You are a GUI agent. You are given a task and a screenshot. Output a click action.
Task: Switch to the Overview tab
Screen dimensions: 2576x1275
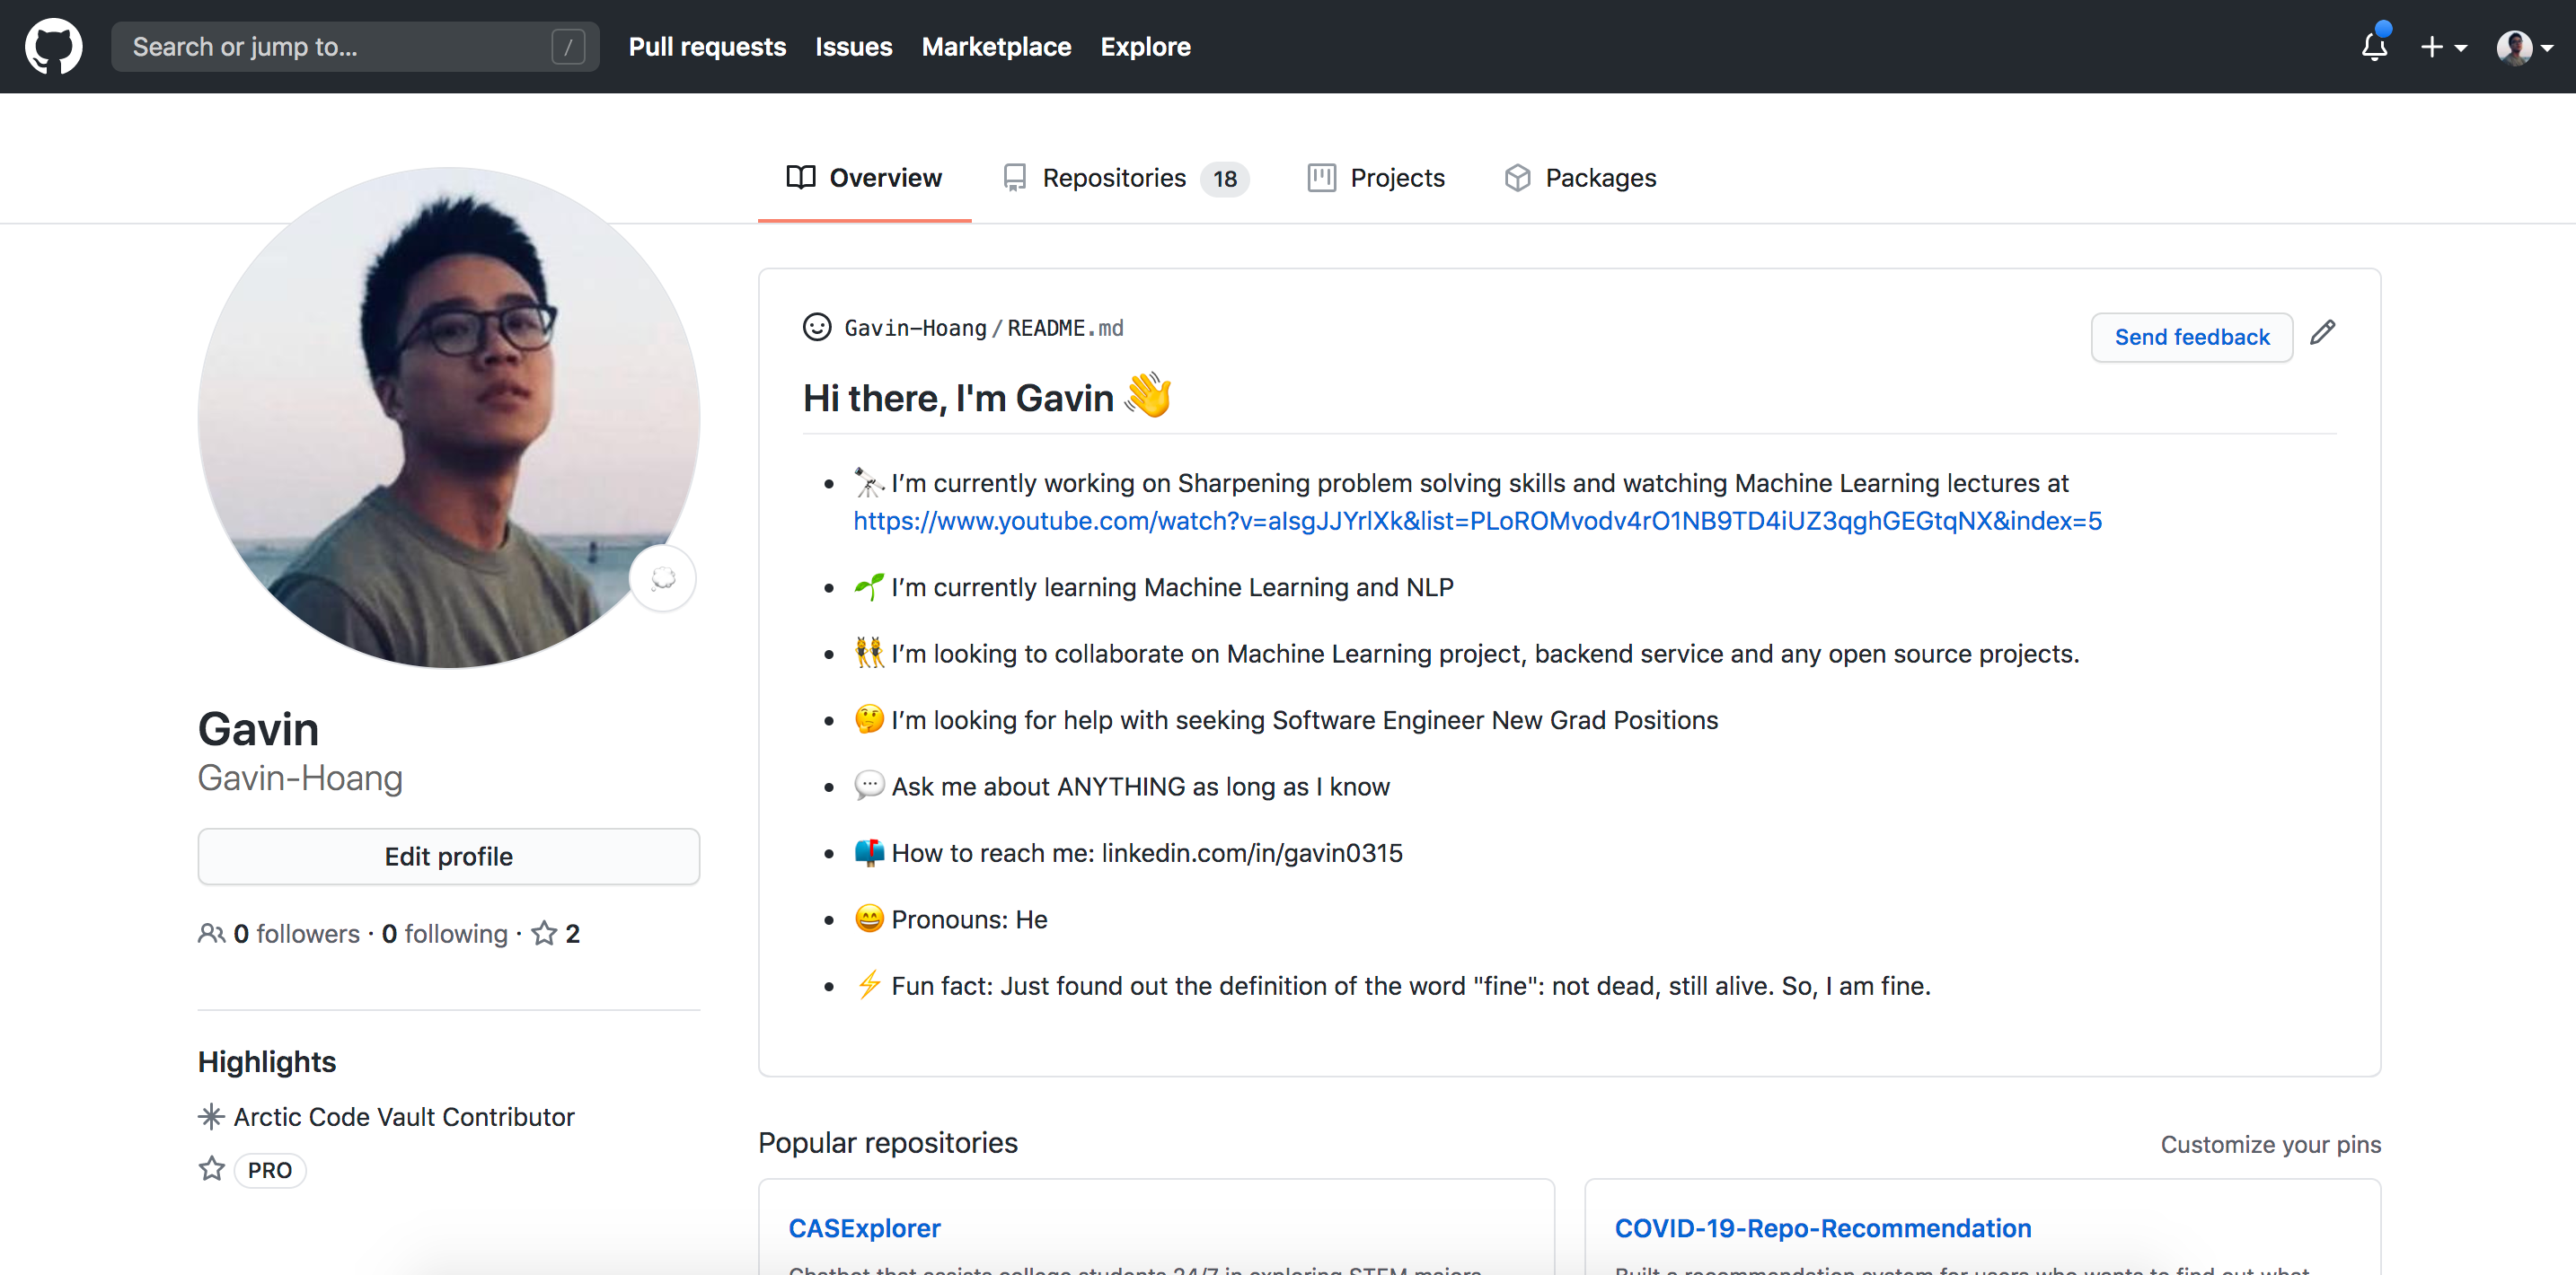point(864,178)
